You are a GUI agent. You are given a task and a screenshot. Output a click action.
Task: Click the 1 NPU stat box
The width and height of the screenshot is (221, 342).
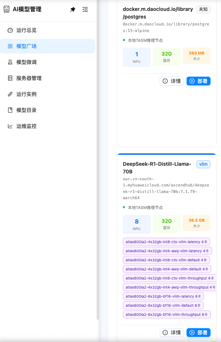coord(137,57)
